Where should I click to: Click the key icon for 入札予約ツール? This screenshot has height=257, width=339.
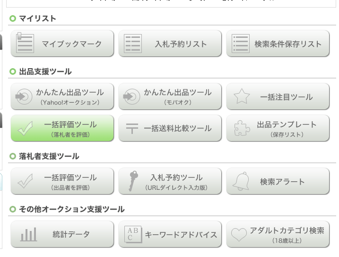coord(133,181)
